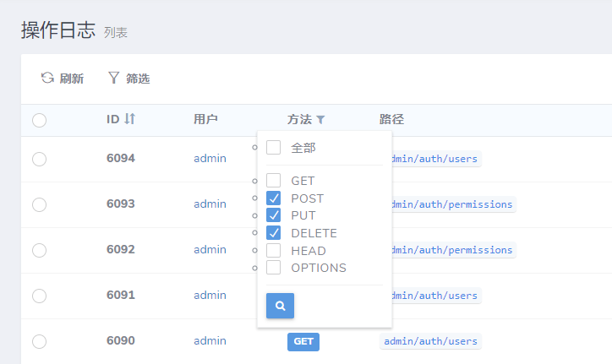Tick the HEAD method checkbox
612x364 pixels.
274,251
